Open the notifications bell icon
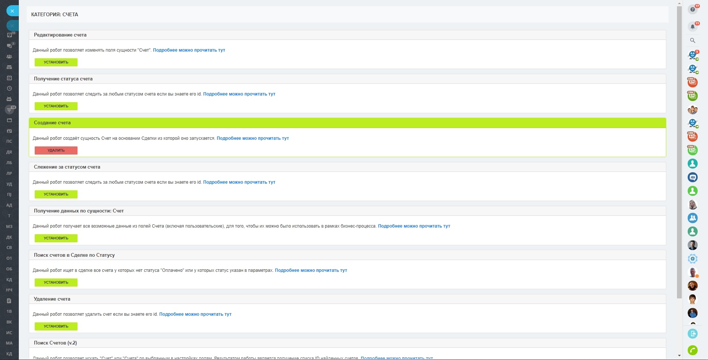The image size is (708, 360). (692, 27)
